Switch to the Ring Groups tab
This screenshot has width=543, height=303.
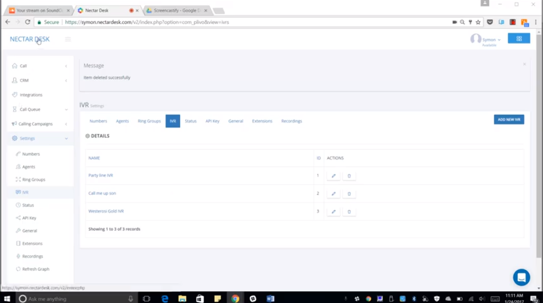pyautogui.click(x=149, y=121)
